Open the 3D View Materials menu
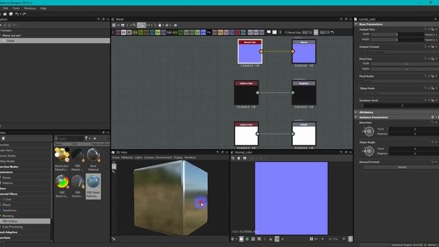439x247 pixels. point(127,157)
